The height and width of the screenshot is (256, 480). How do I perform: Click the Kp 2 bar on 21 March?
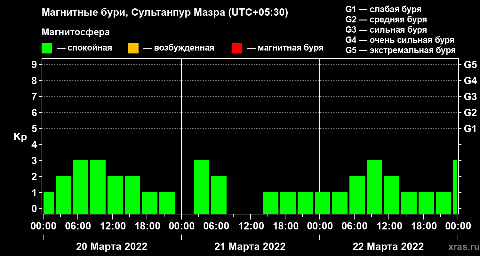pos(219,195)
